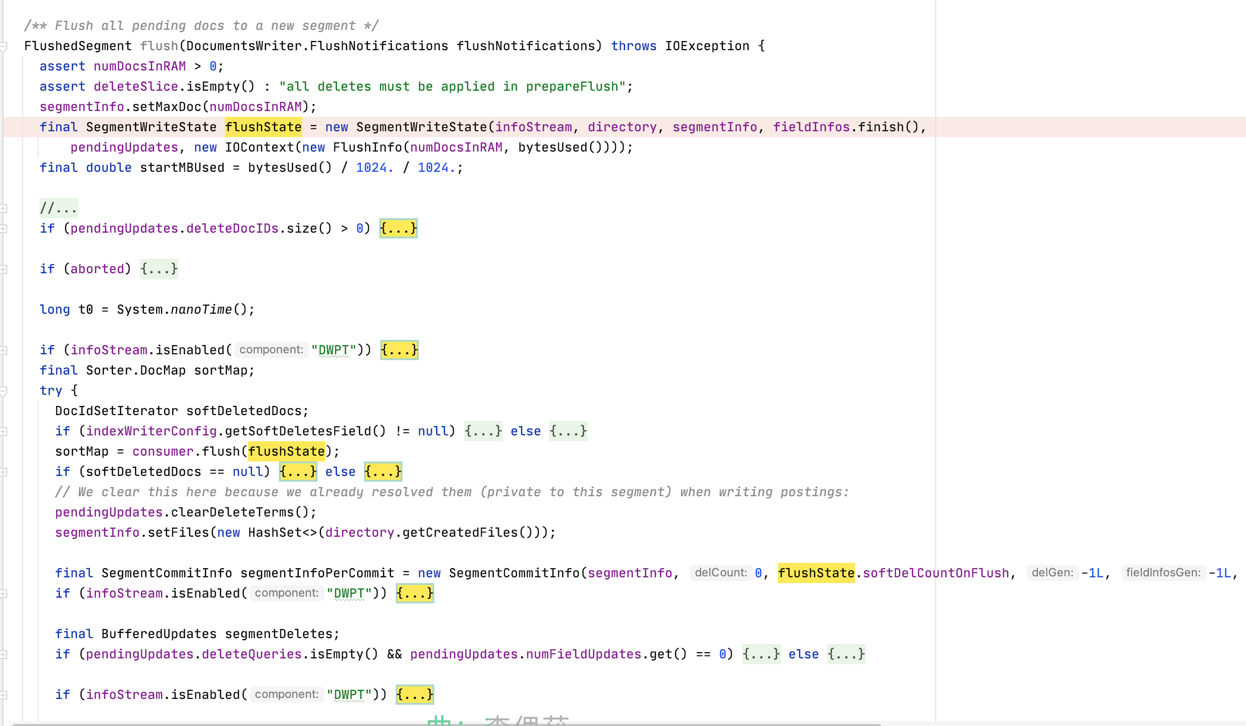Expand folded block after "softDeletedDocs == null"
1246x726 pixels.
click(297, 471)
